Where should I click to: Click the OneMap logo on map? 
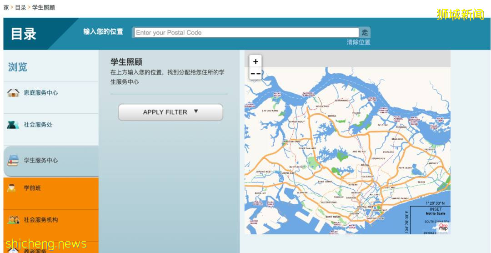point(443,227)
